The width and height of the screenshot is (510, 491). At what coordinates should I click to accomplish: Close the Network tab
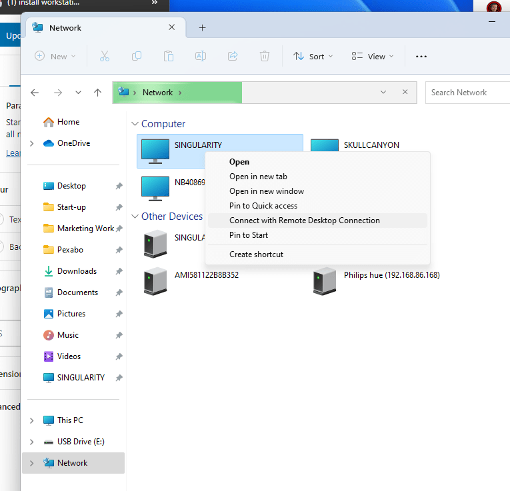(172, 27)
